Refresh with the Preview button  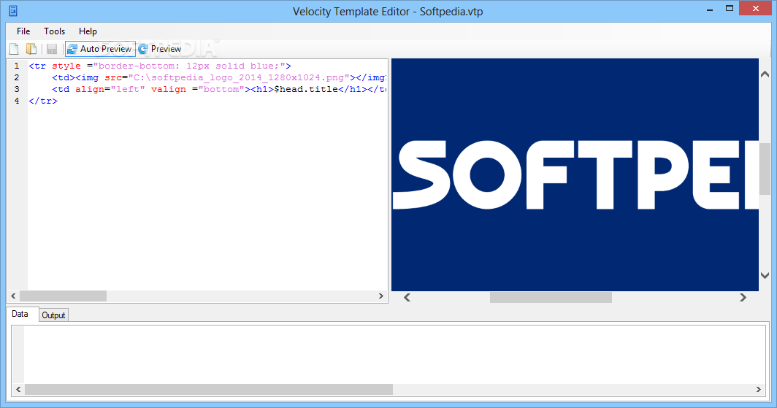pyautogui.click(x=160, y=48)
